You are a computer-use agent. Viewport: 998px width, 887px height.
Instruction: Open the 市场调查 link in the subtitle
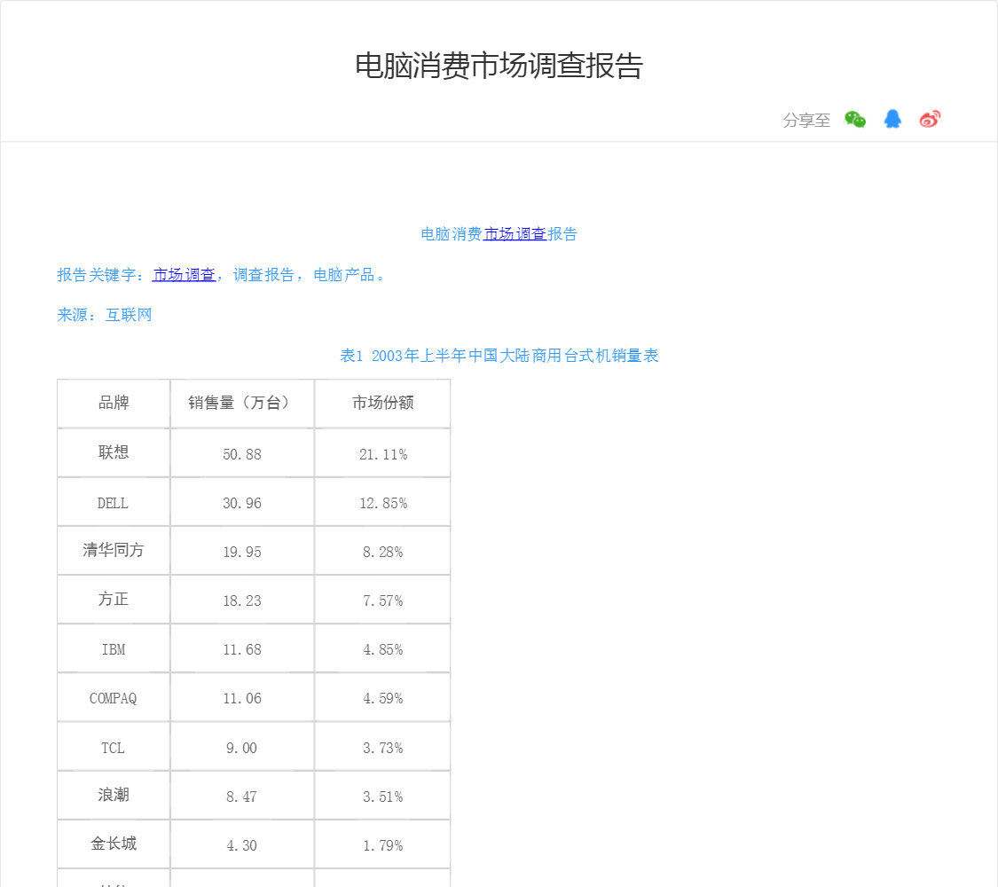point(515,234)
